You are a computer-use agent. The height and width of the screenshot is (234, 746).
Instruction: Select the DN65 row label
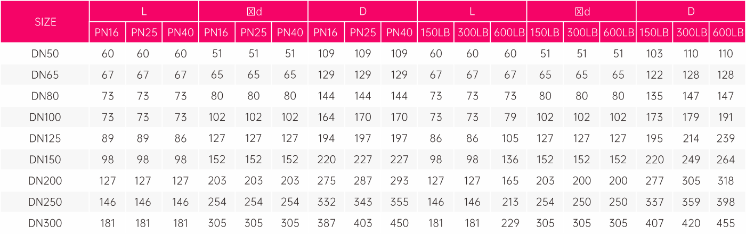point(45,75)
